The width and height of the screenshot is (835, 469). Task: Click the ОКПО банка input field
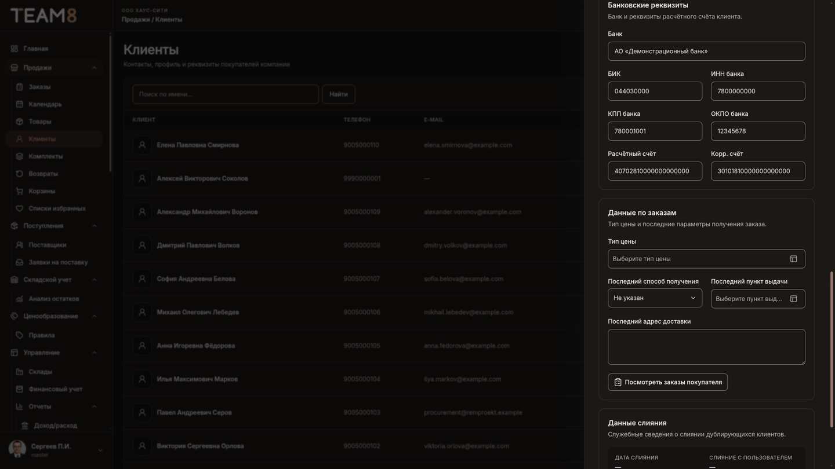coord(758,131)
